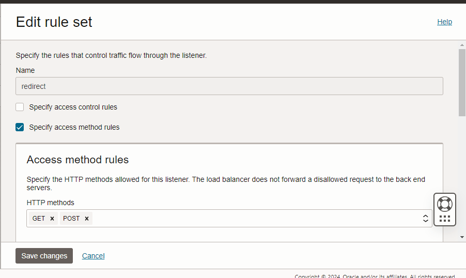
Task: Select the POST method chip
Action: pos(71,219)
